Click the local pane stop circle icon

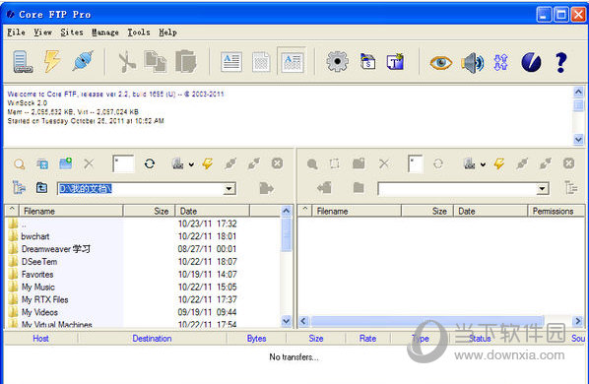(277, 163)
